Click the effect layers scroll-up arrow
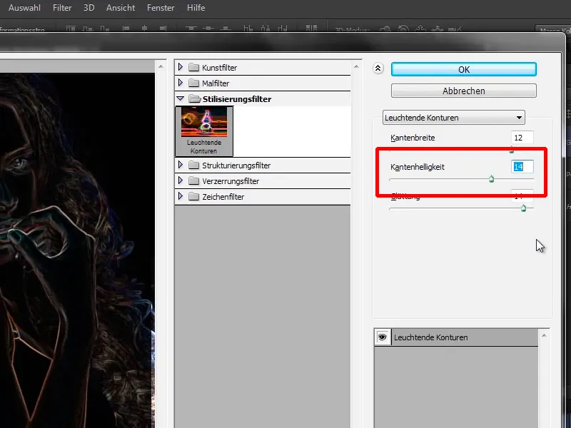This screenshot has height=428, width=571. pos(544,335)
